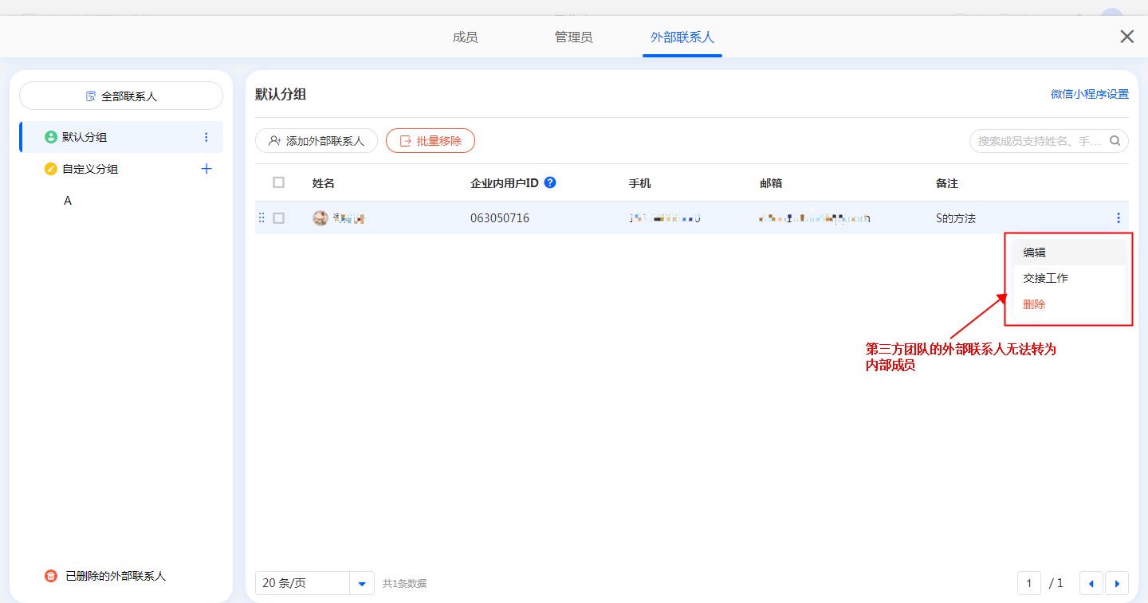Switch to the 成员 tab
The width and height of the screenshot is (1148, 603).
pos(465,37)
